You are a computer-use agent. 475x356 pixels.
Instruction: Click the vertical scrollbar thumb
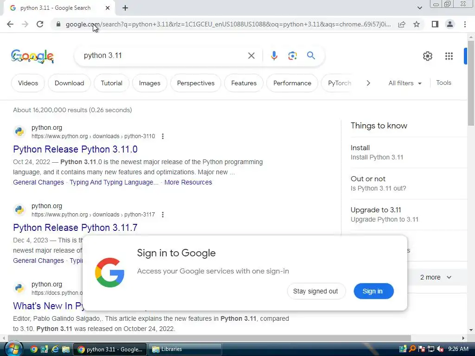471,83
